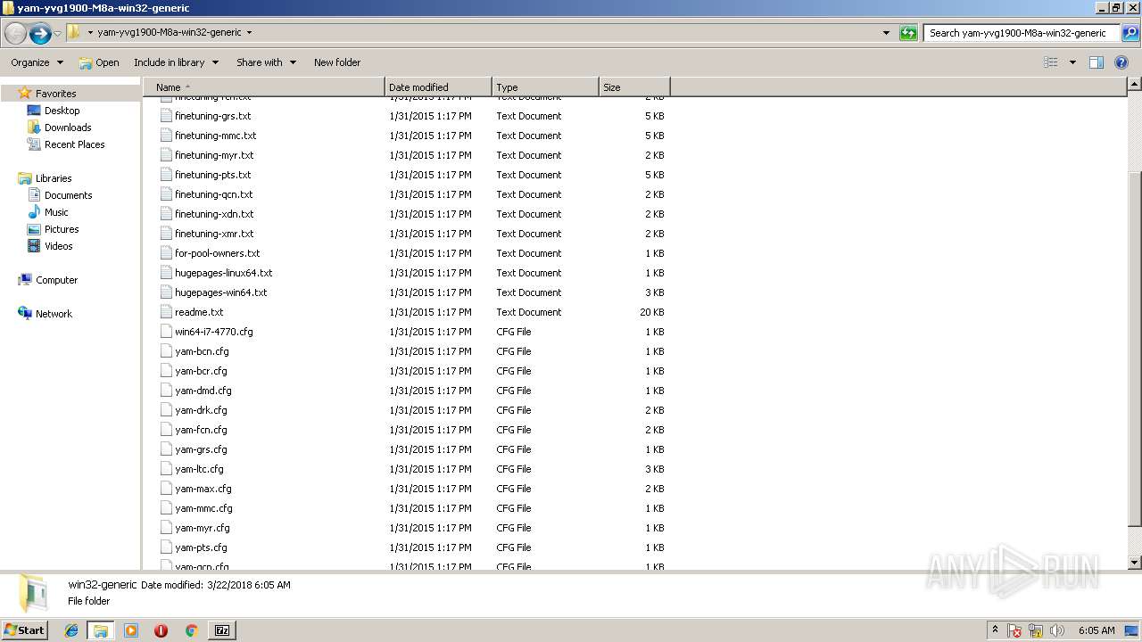Select the hugepages-linux64.txt file icon

(166, 273)
